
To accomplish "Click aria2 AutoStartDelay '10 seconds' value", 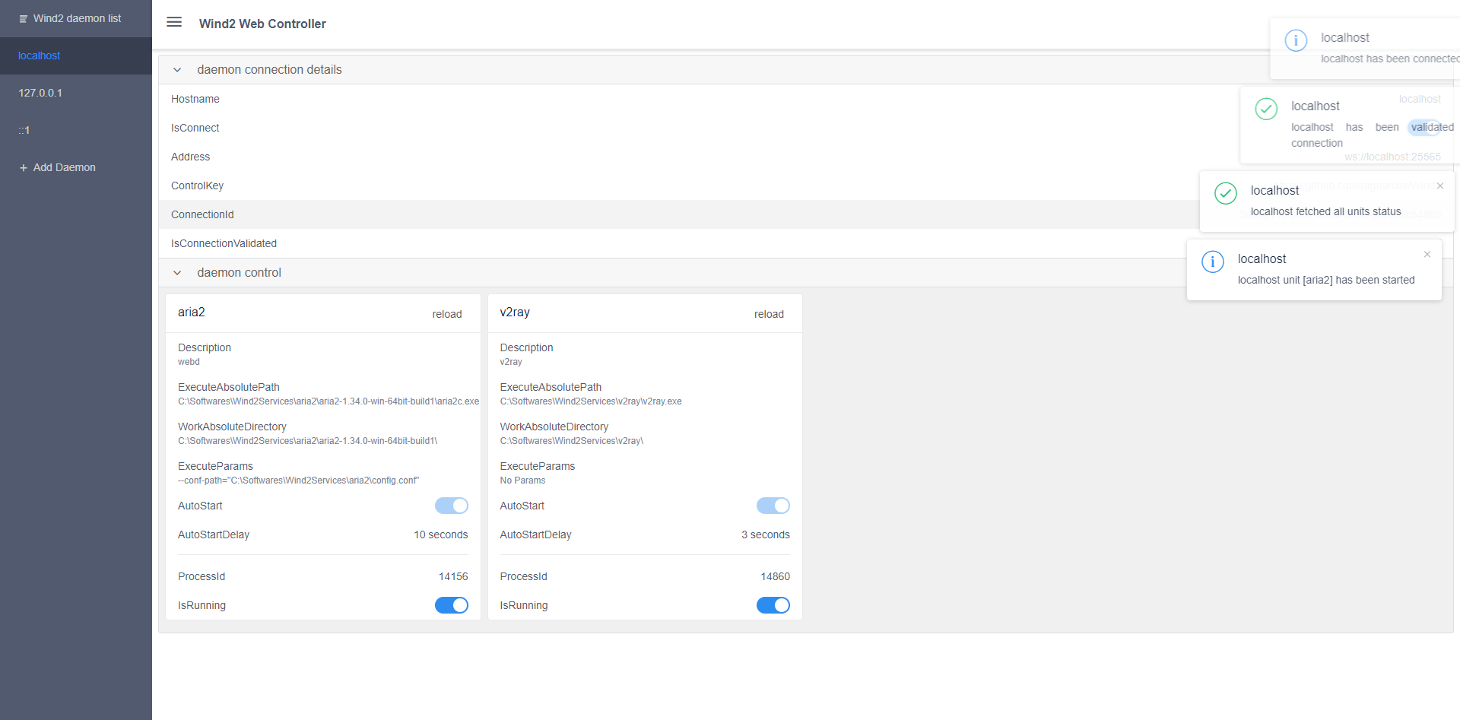I will 441,534.
